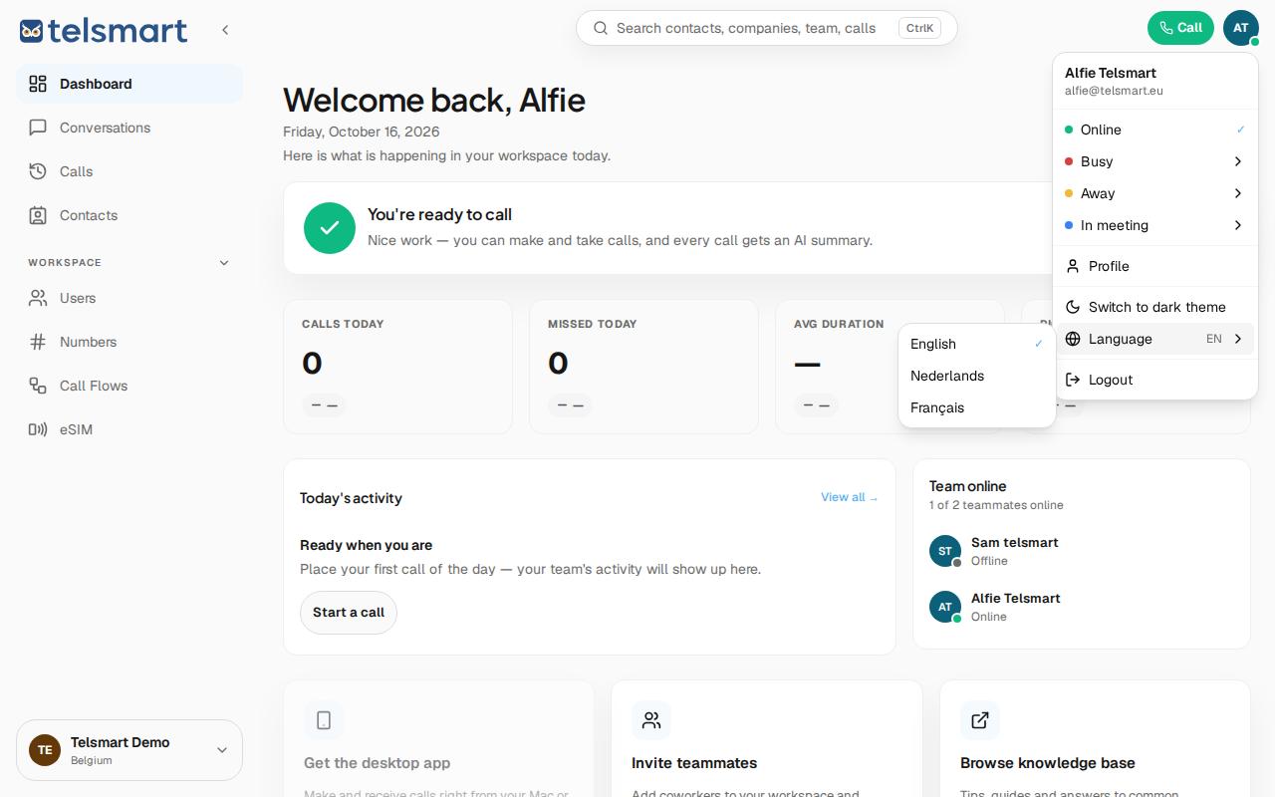Open the eSIM page
Image resolution: width=1275 pixels, height=797 pixels.
[x=129, y=429]
